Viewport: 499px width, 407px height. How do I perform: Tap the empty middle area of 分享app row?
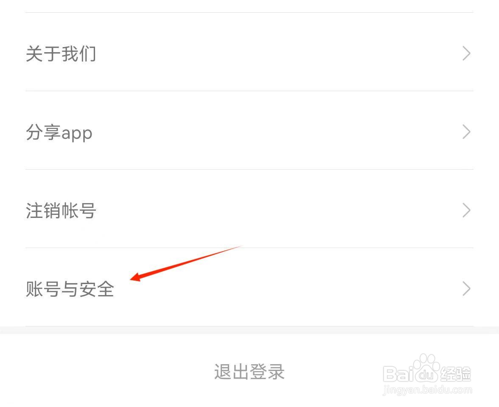tap(277, 131)
